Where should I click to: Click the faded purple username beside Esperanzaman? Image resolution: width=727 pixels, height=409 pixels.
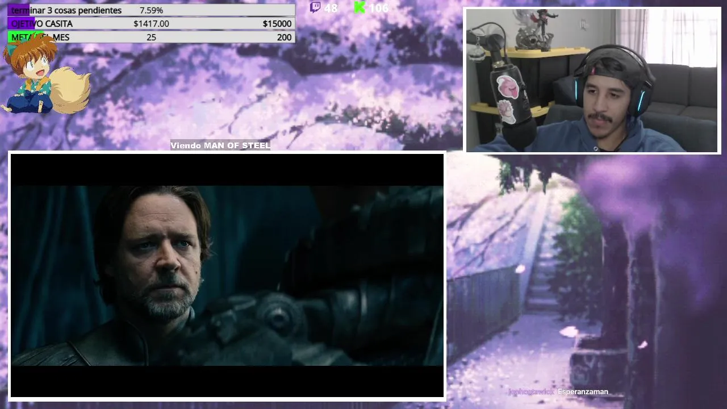click(531, 391)
